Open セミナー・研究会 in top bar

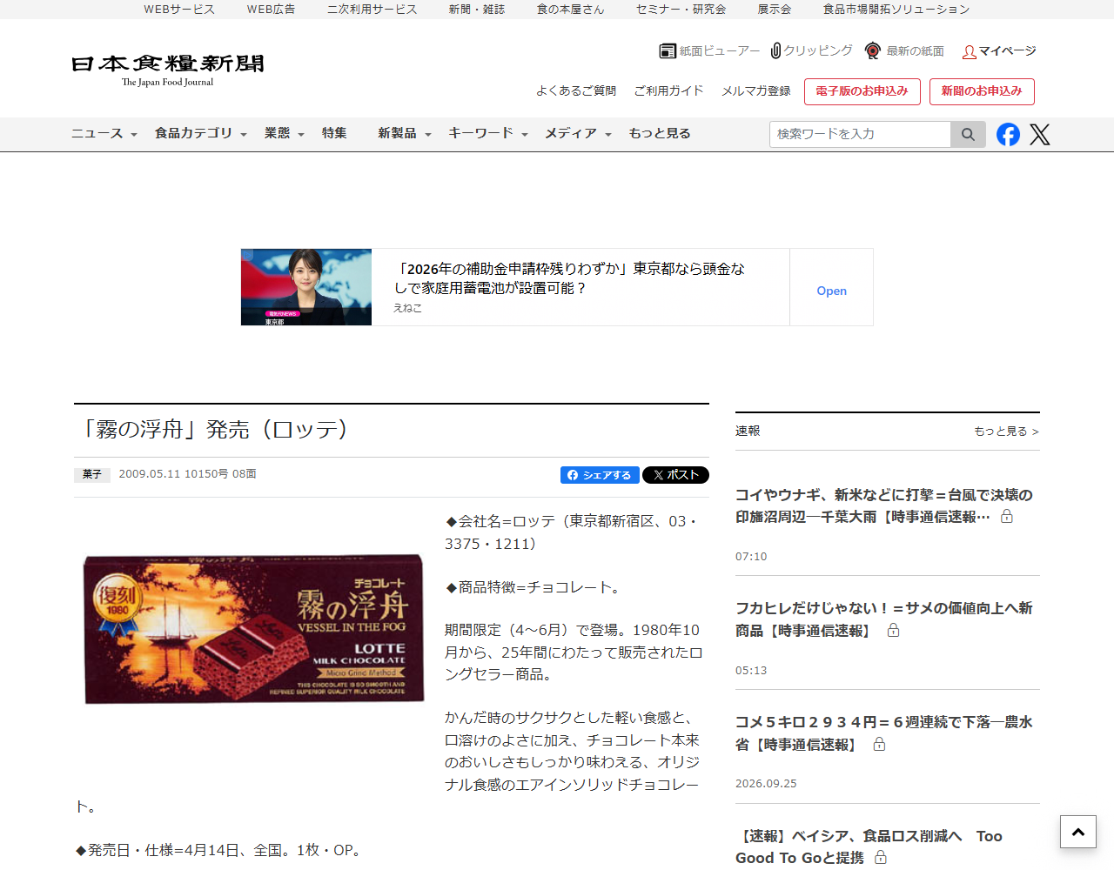[x=681, y=10]
